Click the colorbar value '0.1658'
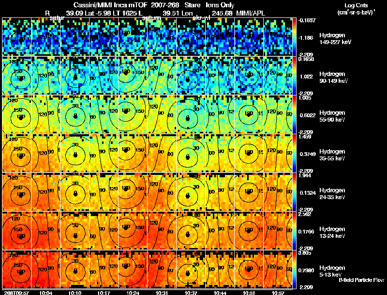The width and height of the screenshot is (387, 295). pyautogui.click(x=306, y=59)
